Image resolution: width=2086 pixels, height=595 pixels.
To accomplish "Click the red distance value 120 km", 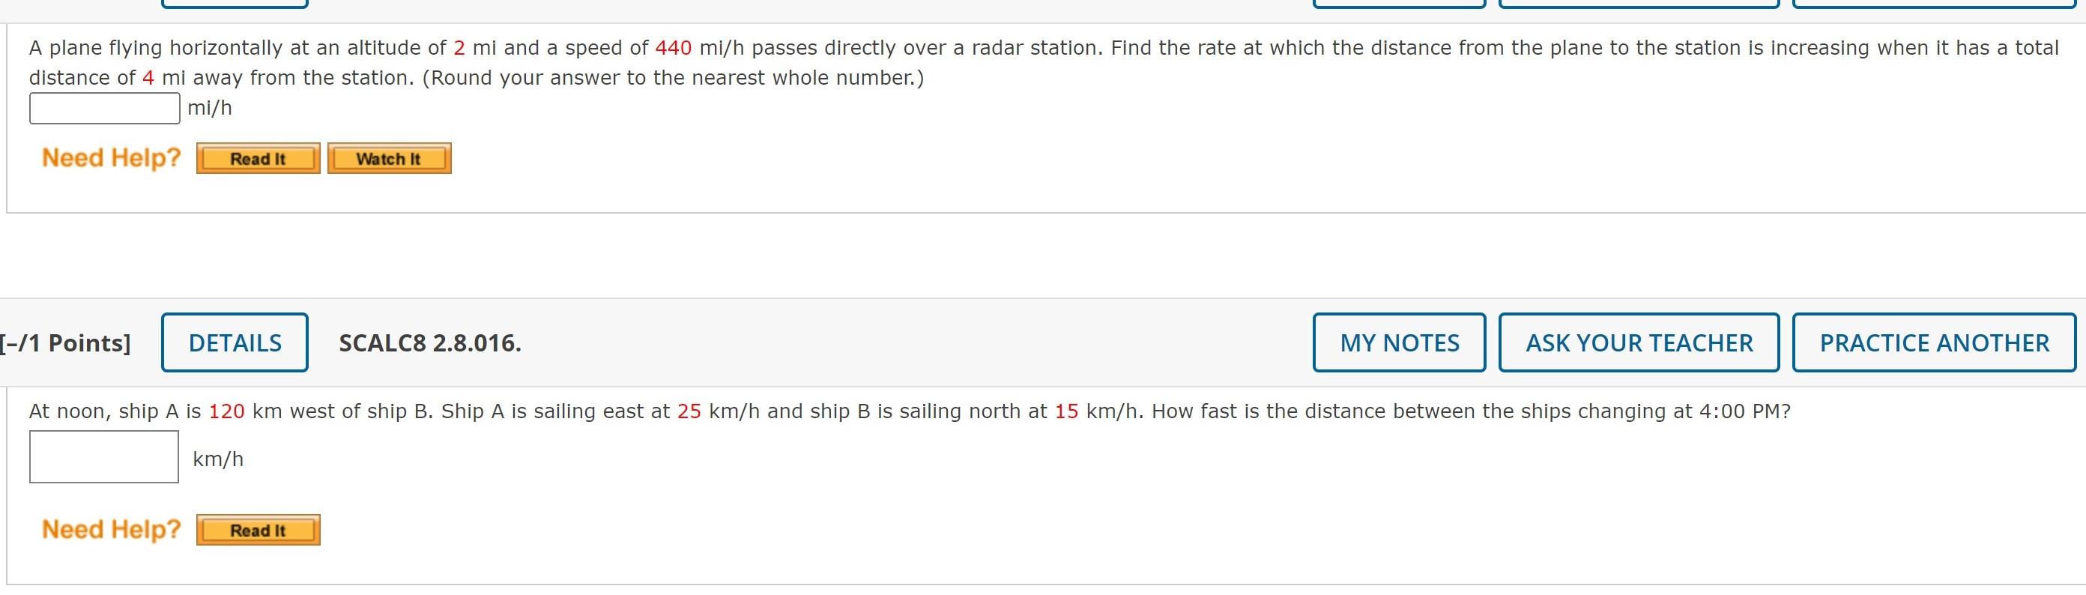I will point(224,411).
